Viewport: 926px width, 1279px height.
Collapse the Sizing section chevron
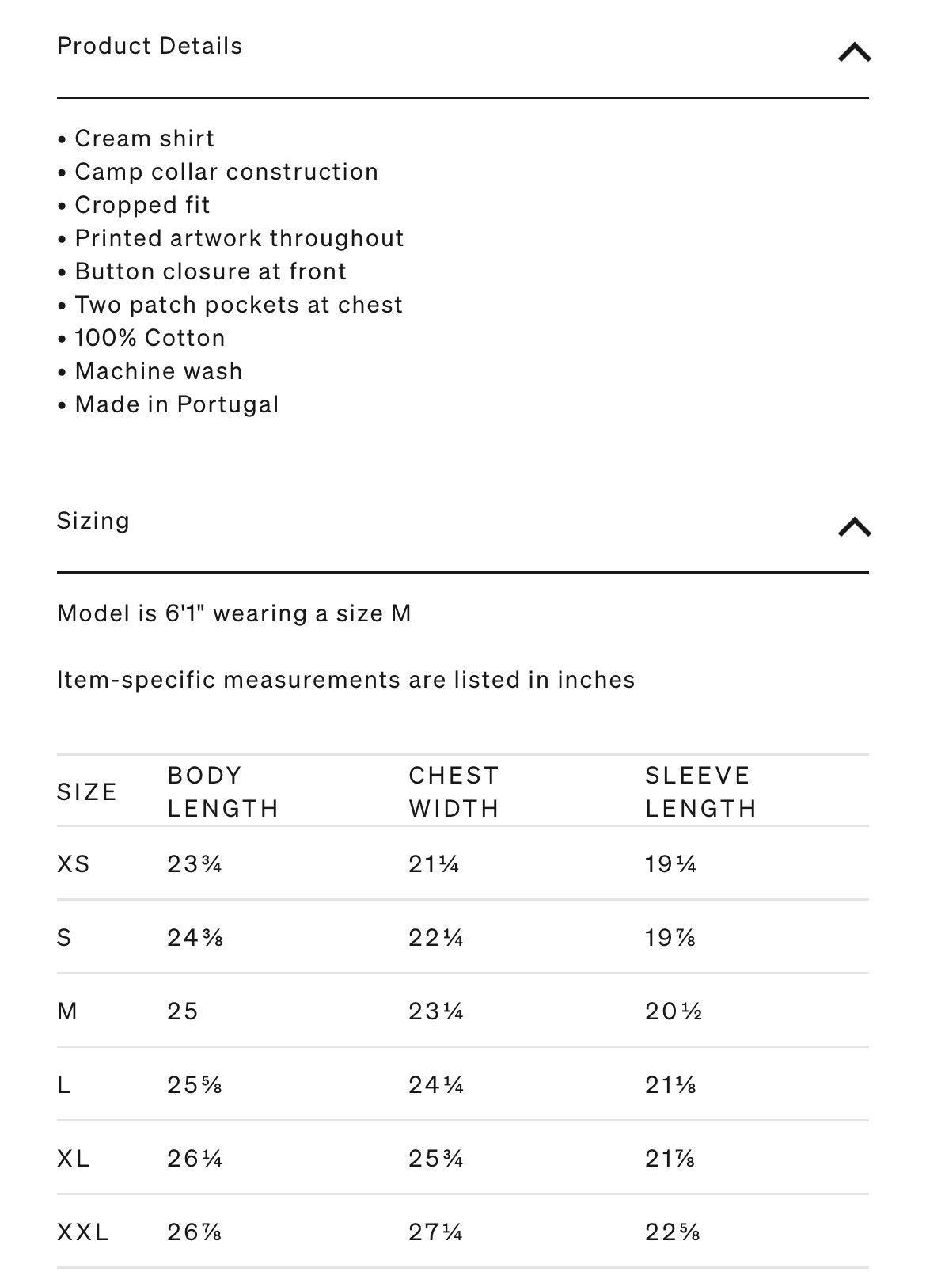[854, 527]
